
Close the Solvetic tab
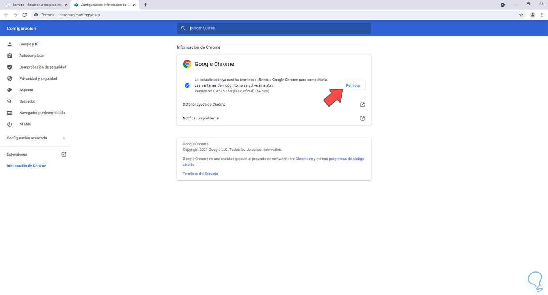(x=66, y=5)
